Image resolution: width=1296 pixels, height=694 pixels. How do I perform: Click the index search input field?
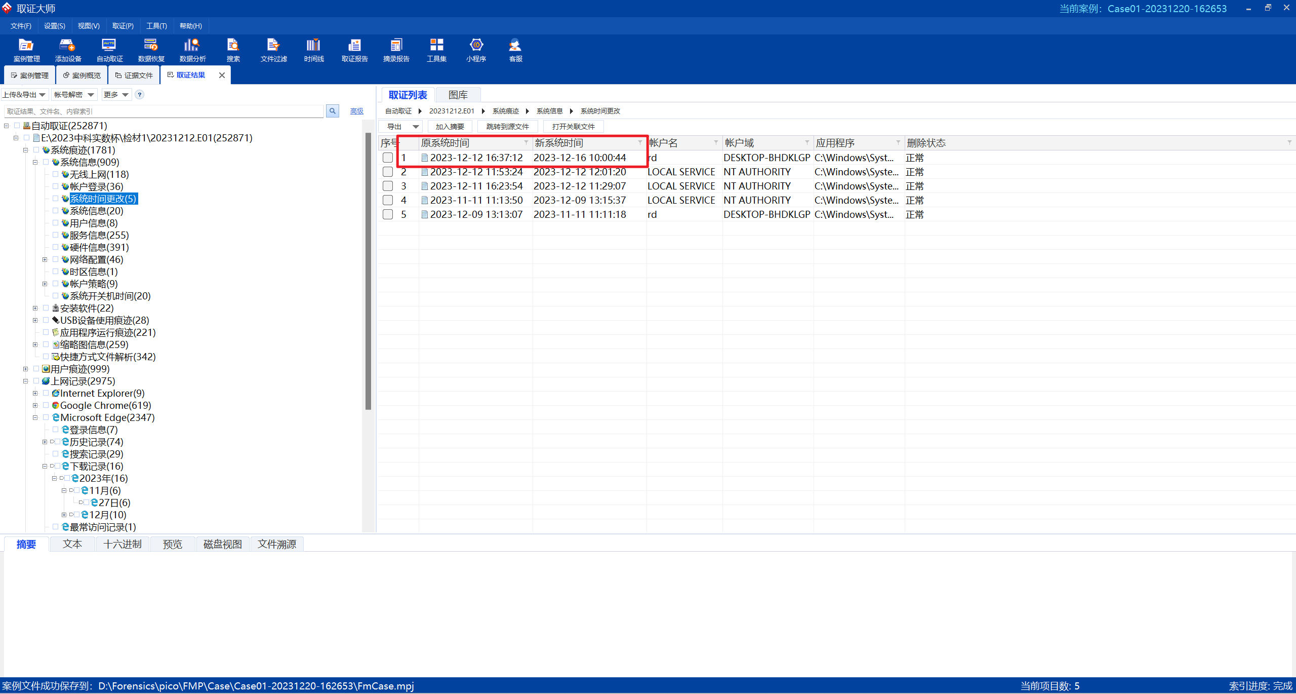click(164, 111)
